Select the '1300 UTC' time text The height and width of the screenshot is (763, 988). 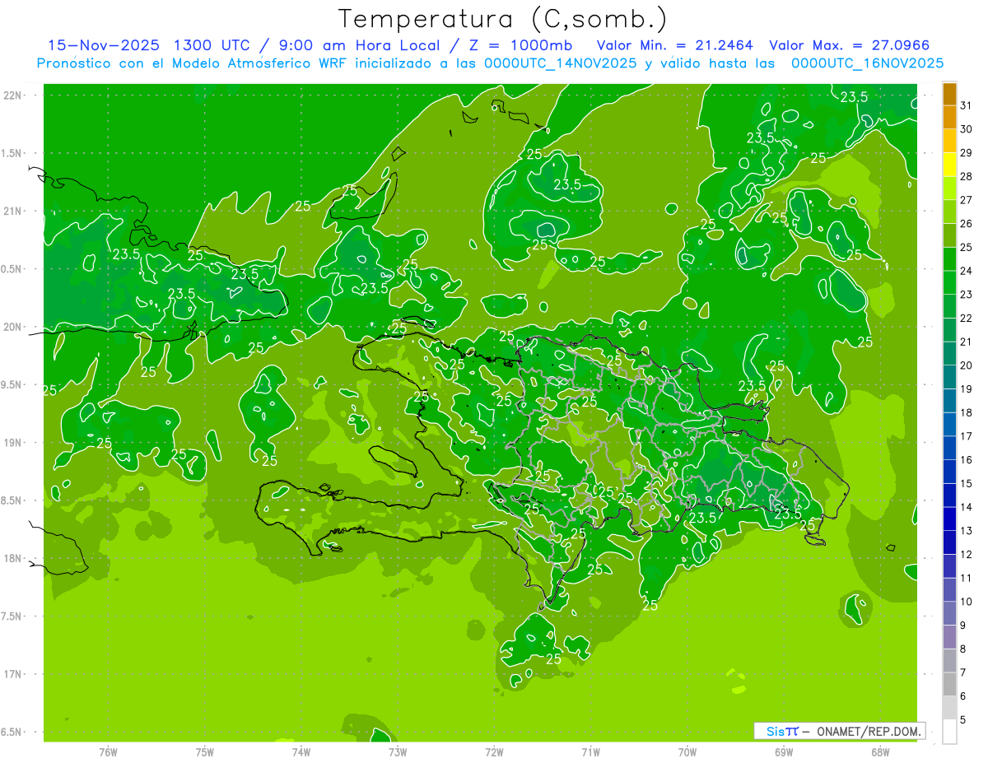tap(211, 45)
